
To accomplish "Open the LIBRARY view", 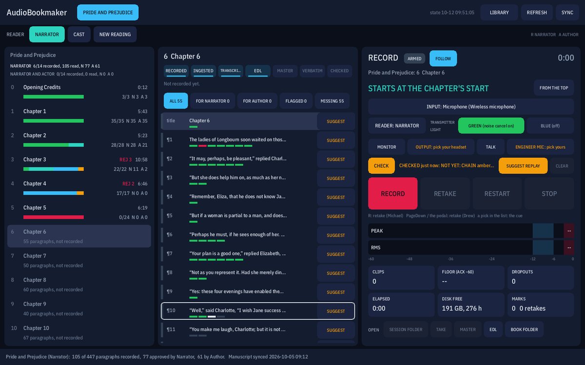I will pos(499,13).
